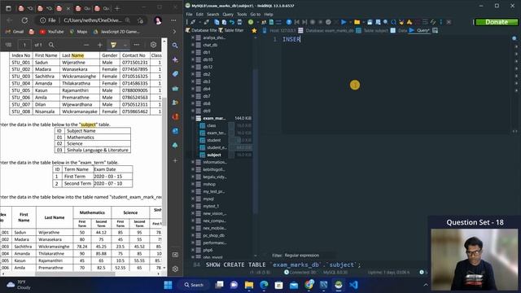Expand the db1 database node
This screenshot has height=293, width=521.
[x=193, y=52]
